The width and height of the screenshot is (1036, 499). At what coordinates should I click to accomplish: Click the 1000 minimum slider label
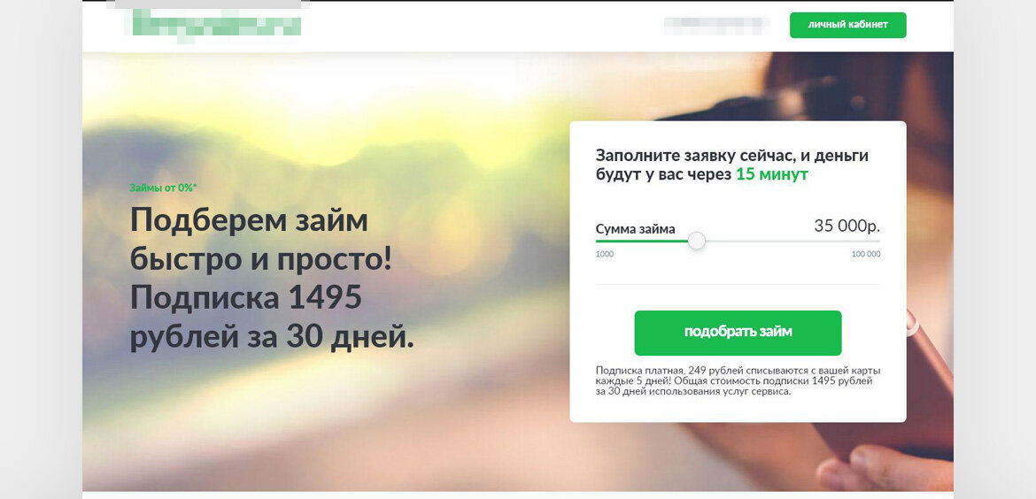[605, 255]
